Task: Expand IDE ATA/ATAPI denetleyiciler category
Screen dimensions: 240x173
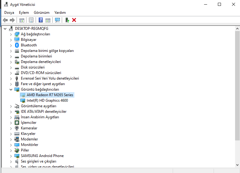Action: tap(11, 112)
